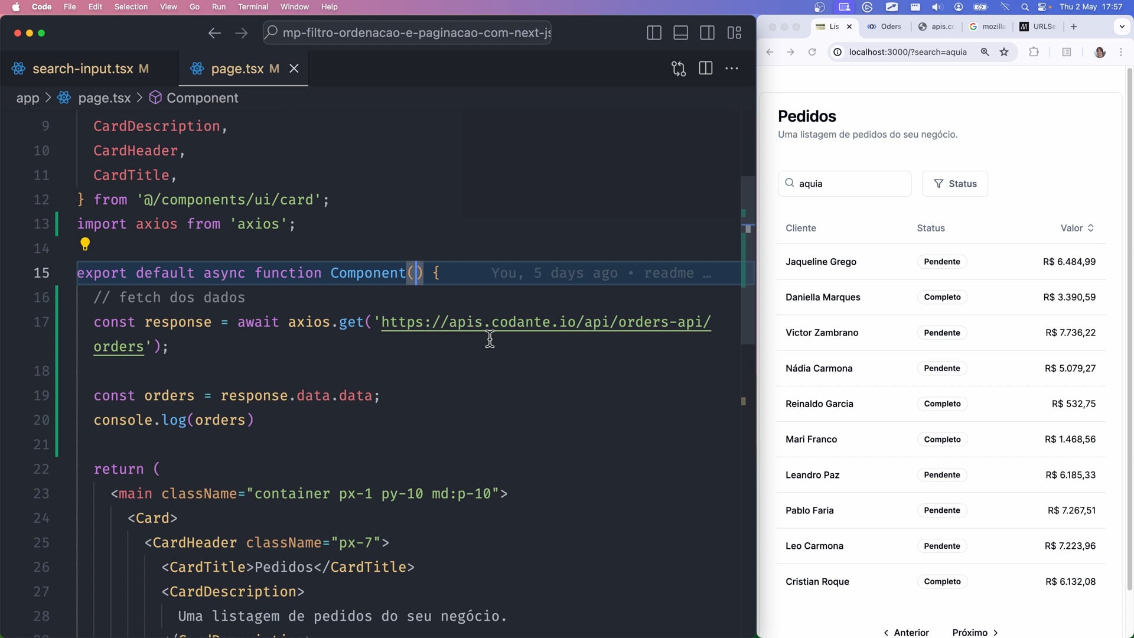Open the Terminal menu

[253, 6]
